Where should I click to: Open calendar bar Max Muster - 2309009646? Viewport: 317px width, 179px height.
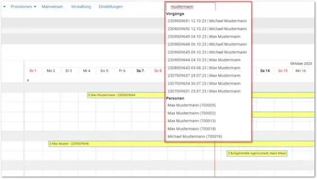point(181,144)
